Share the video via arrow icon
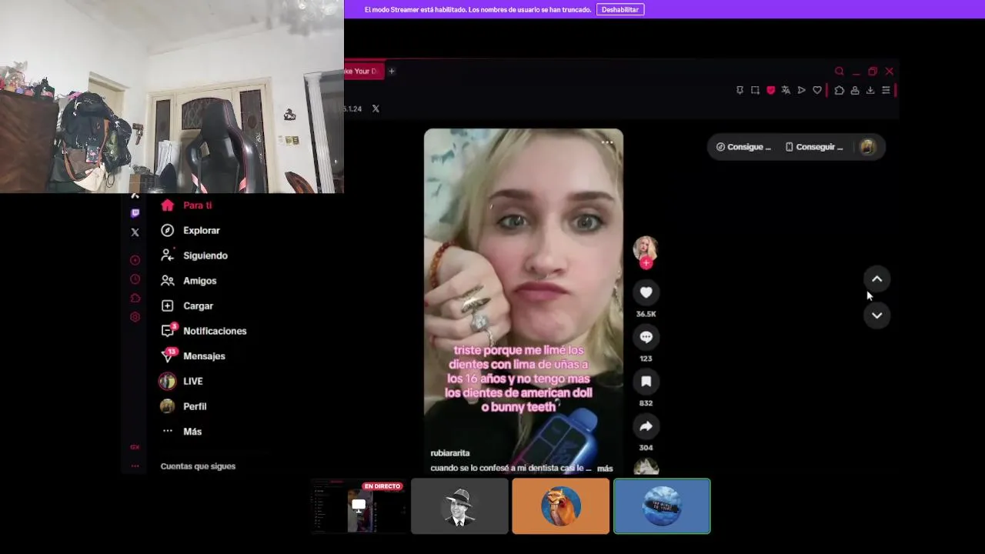985x554 pixels. pos(646,426)
